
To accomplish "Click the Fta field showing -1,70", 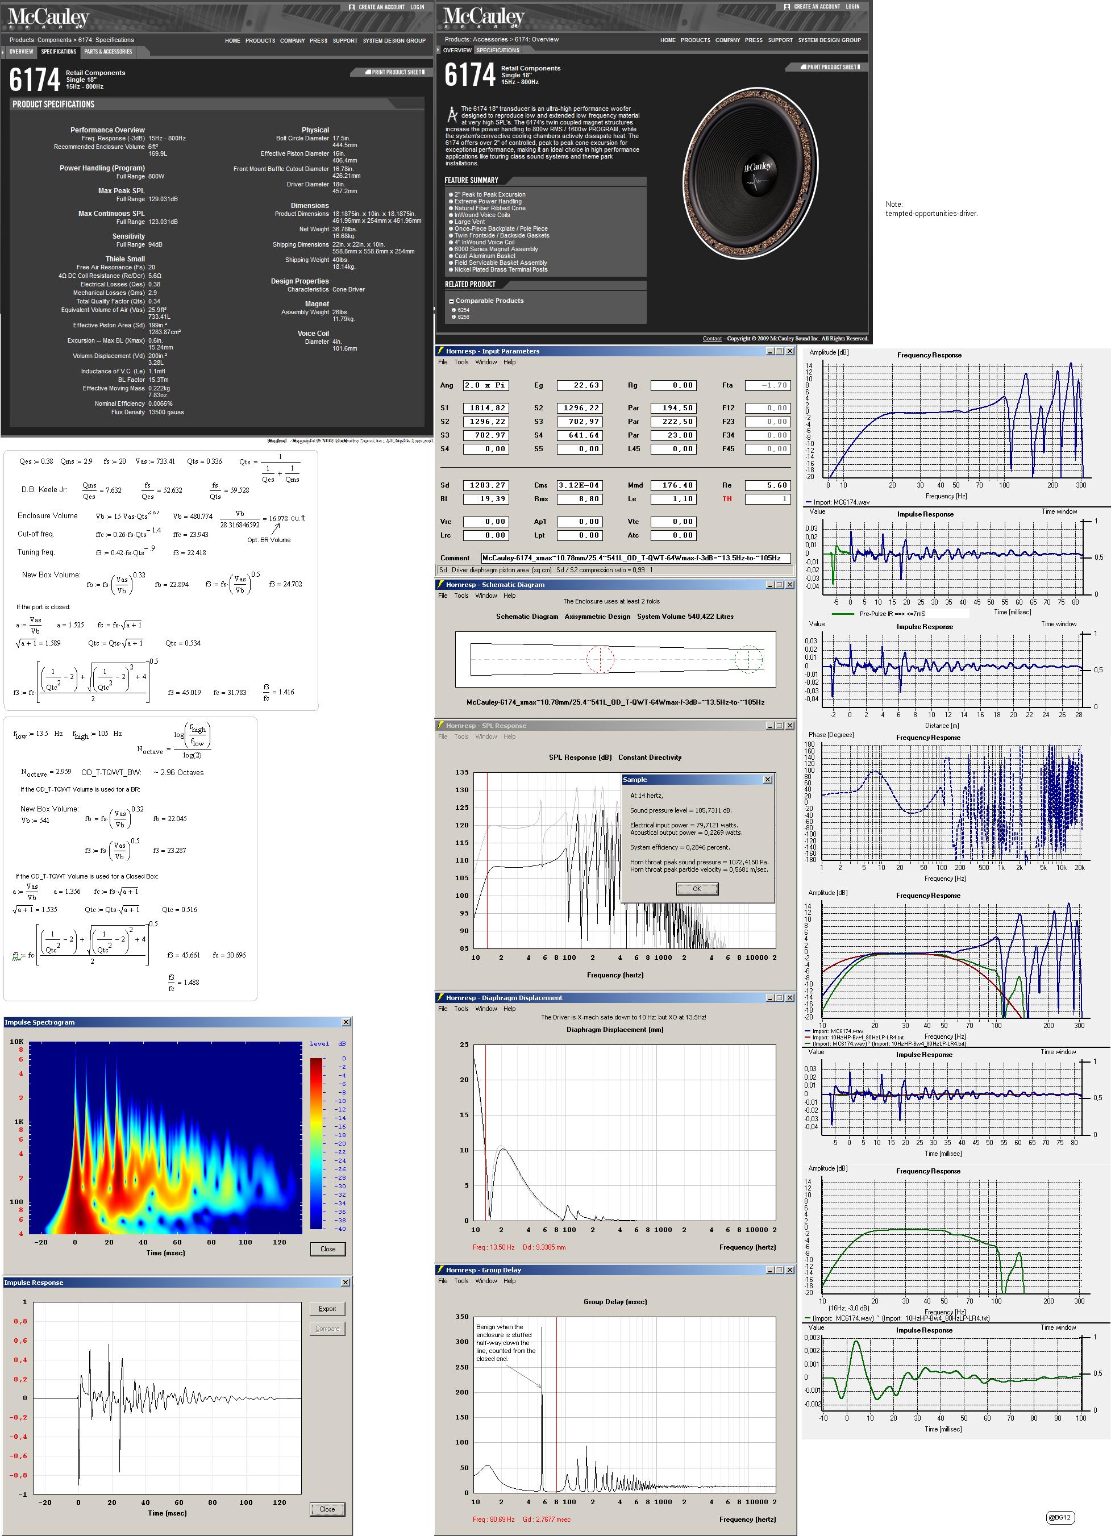I will (x=768, y=385).
